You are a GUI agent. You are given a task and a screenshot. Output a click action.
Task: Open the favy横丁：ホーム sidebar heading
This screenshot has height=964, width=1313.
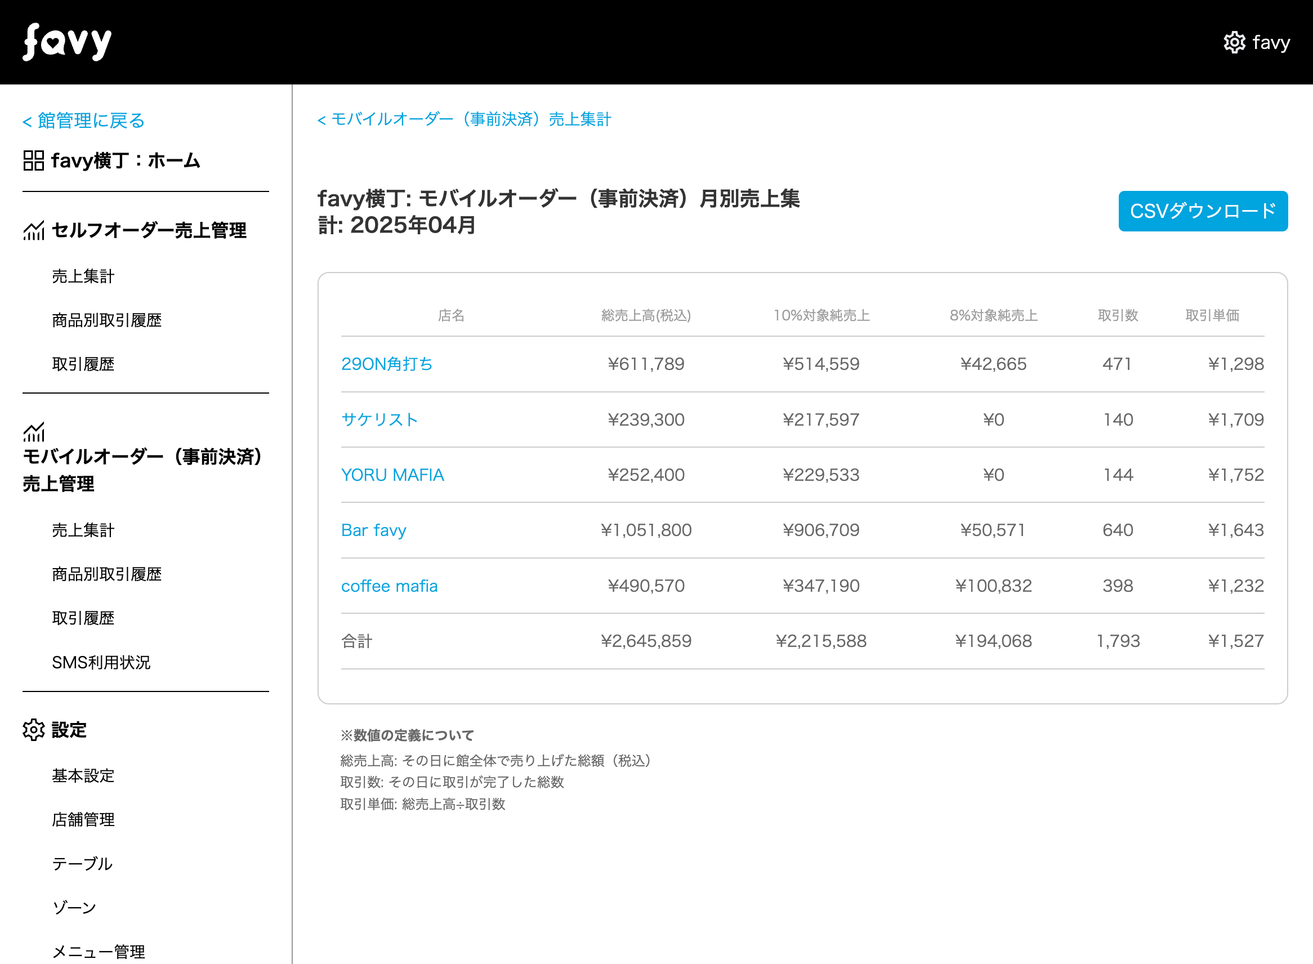pyautogui.click(x=126, y=160)
